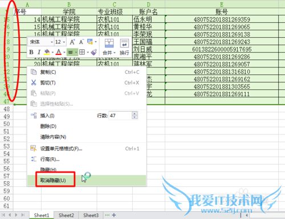Open the 宋体 font name dropdown

pyautogui.click(x=52, y=42)
